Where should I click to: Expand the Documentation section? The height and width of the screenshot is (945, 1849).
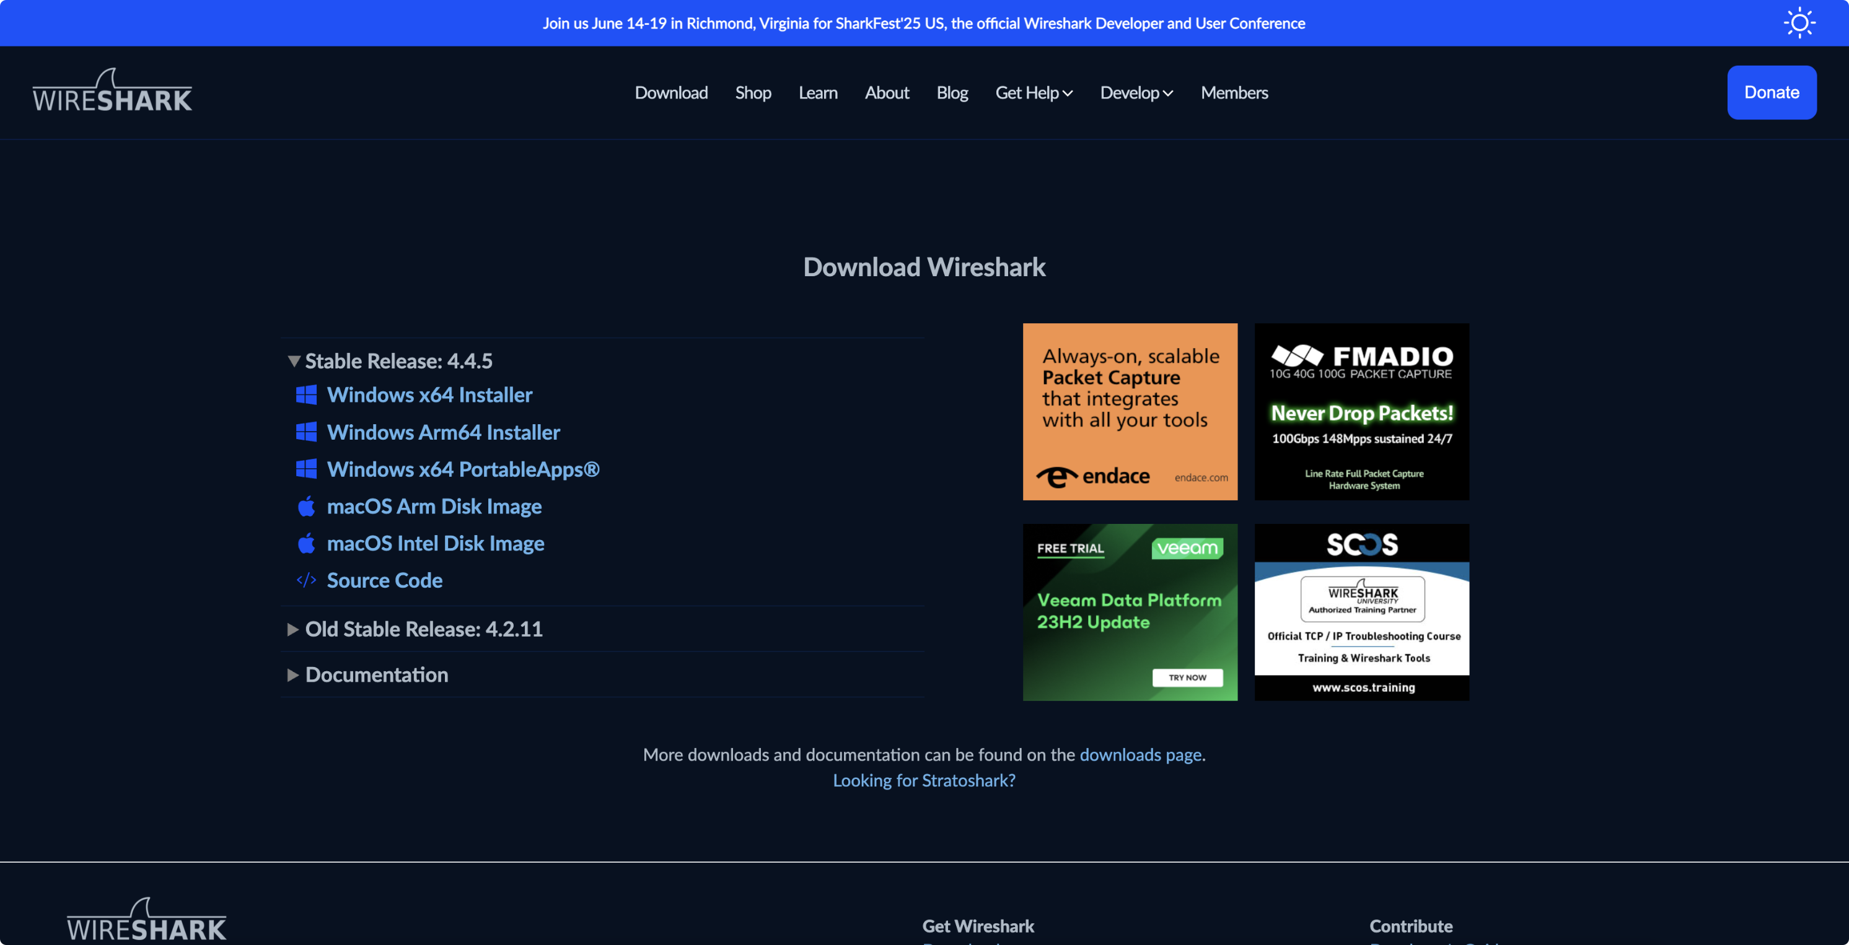[293, 675]
